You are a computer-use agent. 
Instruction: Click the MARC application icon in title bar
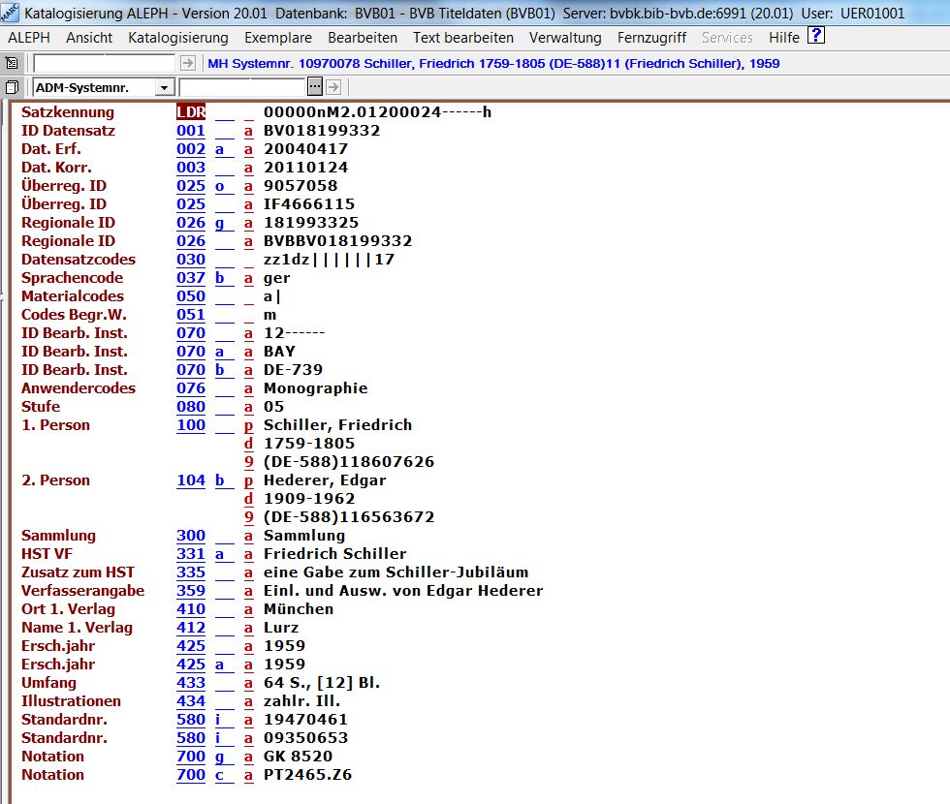[x=10, y=13]
